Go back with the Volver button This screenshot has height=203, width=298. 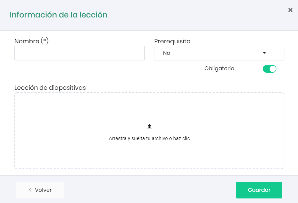point(40,190)
